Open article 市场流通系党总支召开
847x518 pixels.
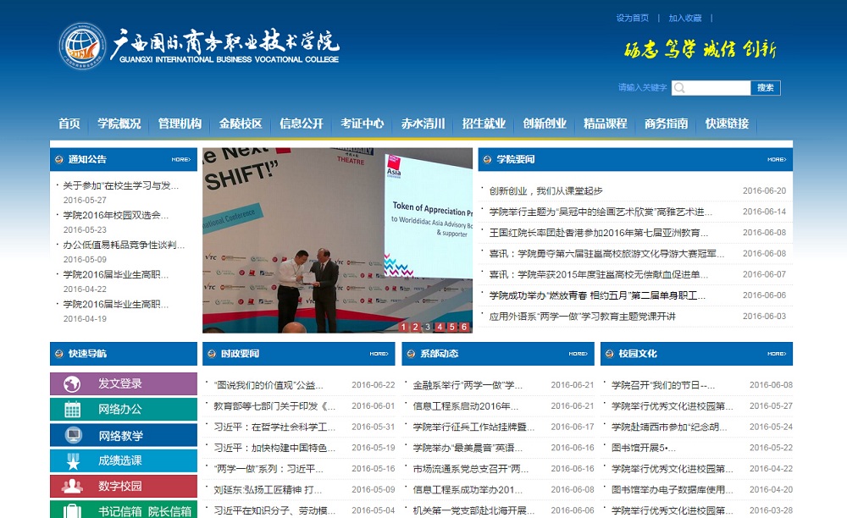471,469
